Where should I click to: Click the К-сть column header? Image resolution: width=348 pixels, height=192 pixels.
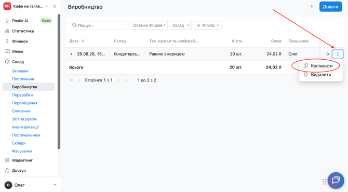[x=237, y=41]
